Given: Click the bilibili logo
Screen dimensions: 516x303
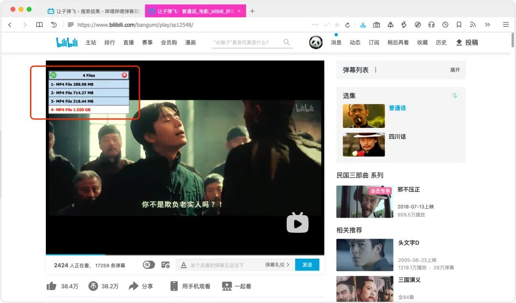Looking at the screenshot, I should pyautogui.click(x=67, y=42).
